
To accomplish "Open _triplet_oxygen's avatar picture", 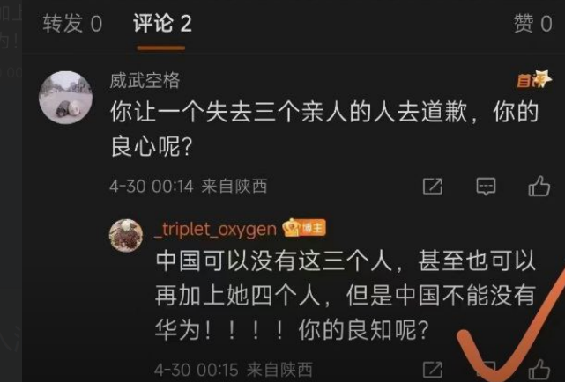I will [126, 235].
